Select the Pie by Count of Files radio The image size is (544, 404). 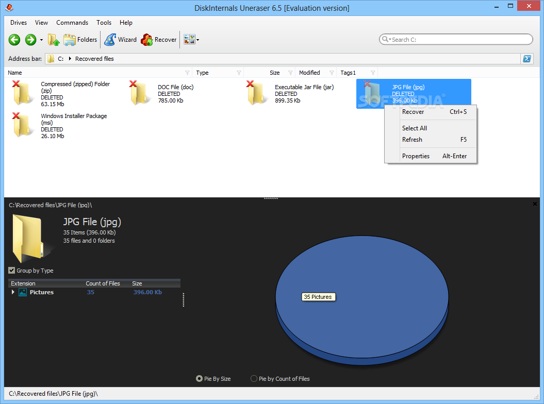pos(254,379)
